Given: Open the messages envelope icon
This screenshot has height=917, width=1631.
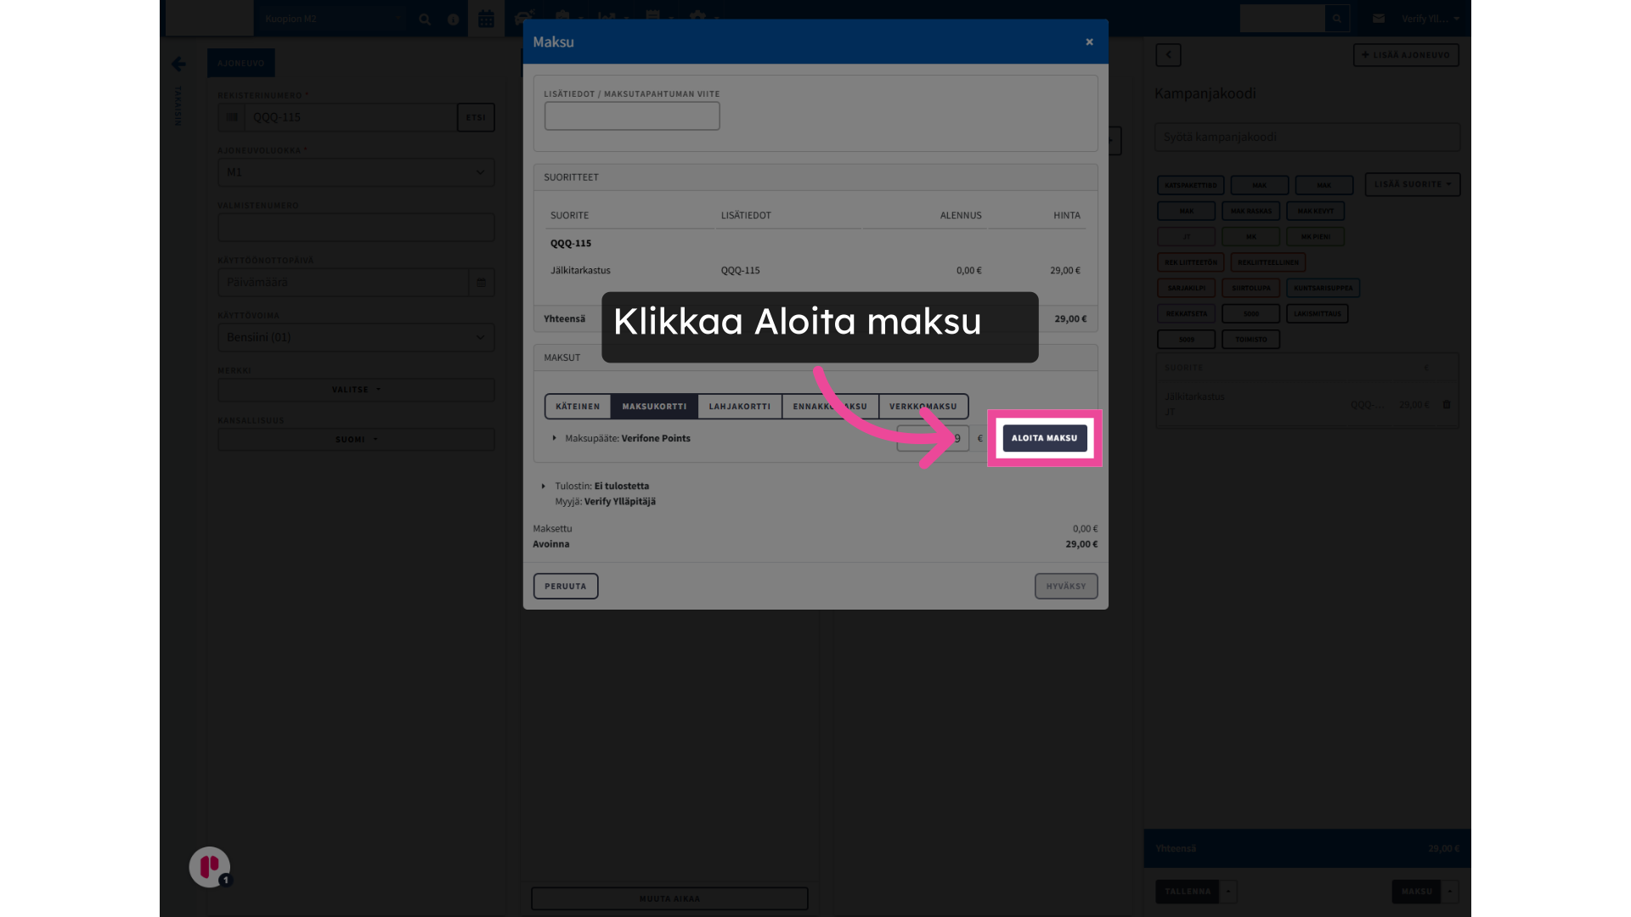Looking at the screenshot, I should point(1379,19).
